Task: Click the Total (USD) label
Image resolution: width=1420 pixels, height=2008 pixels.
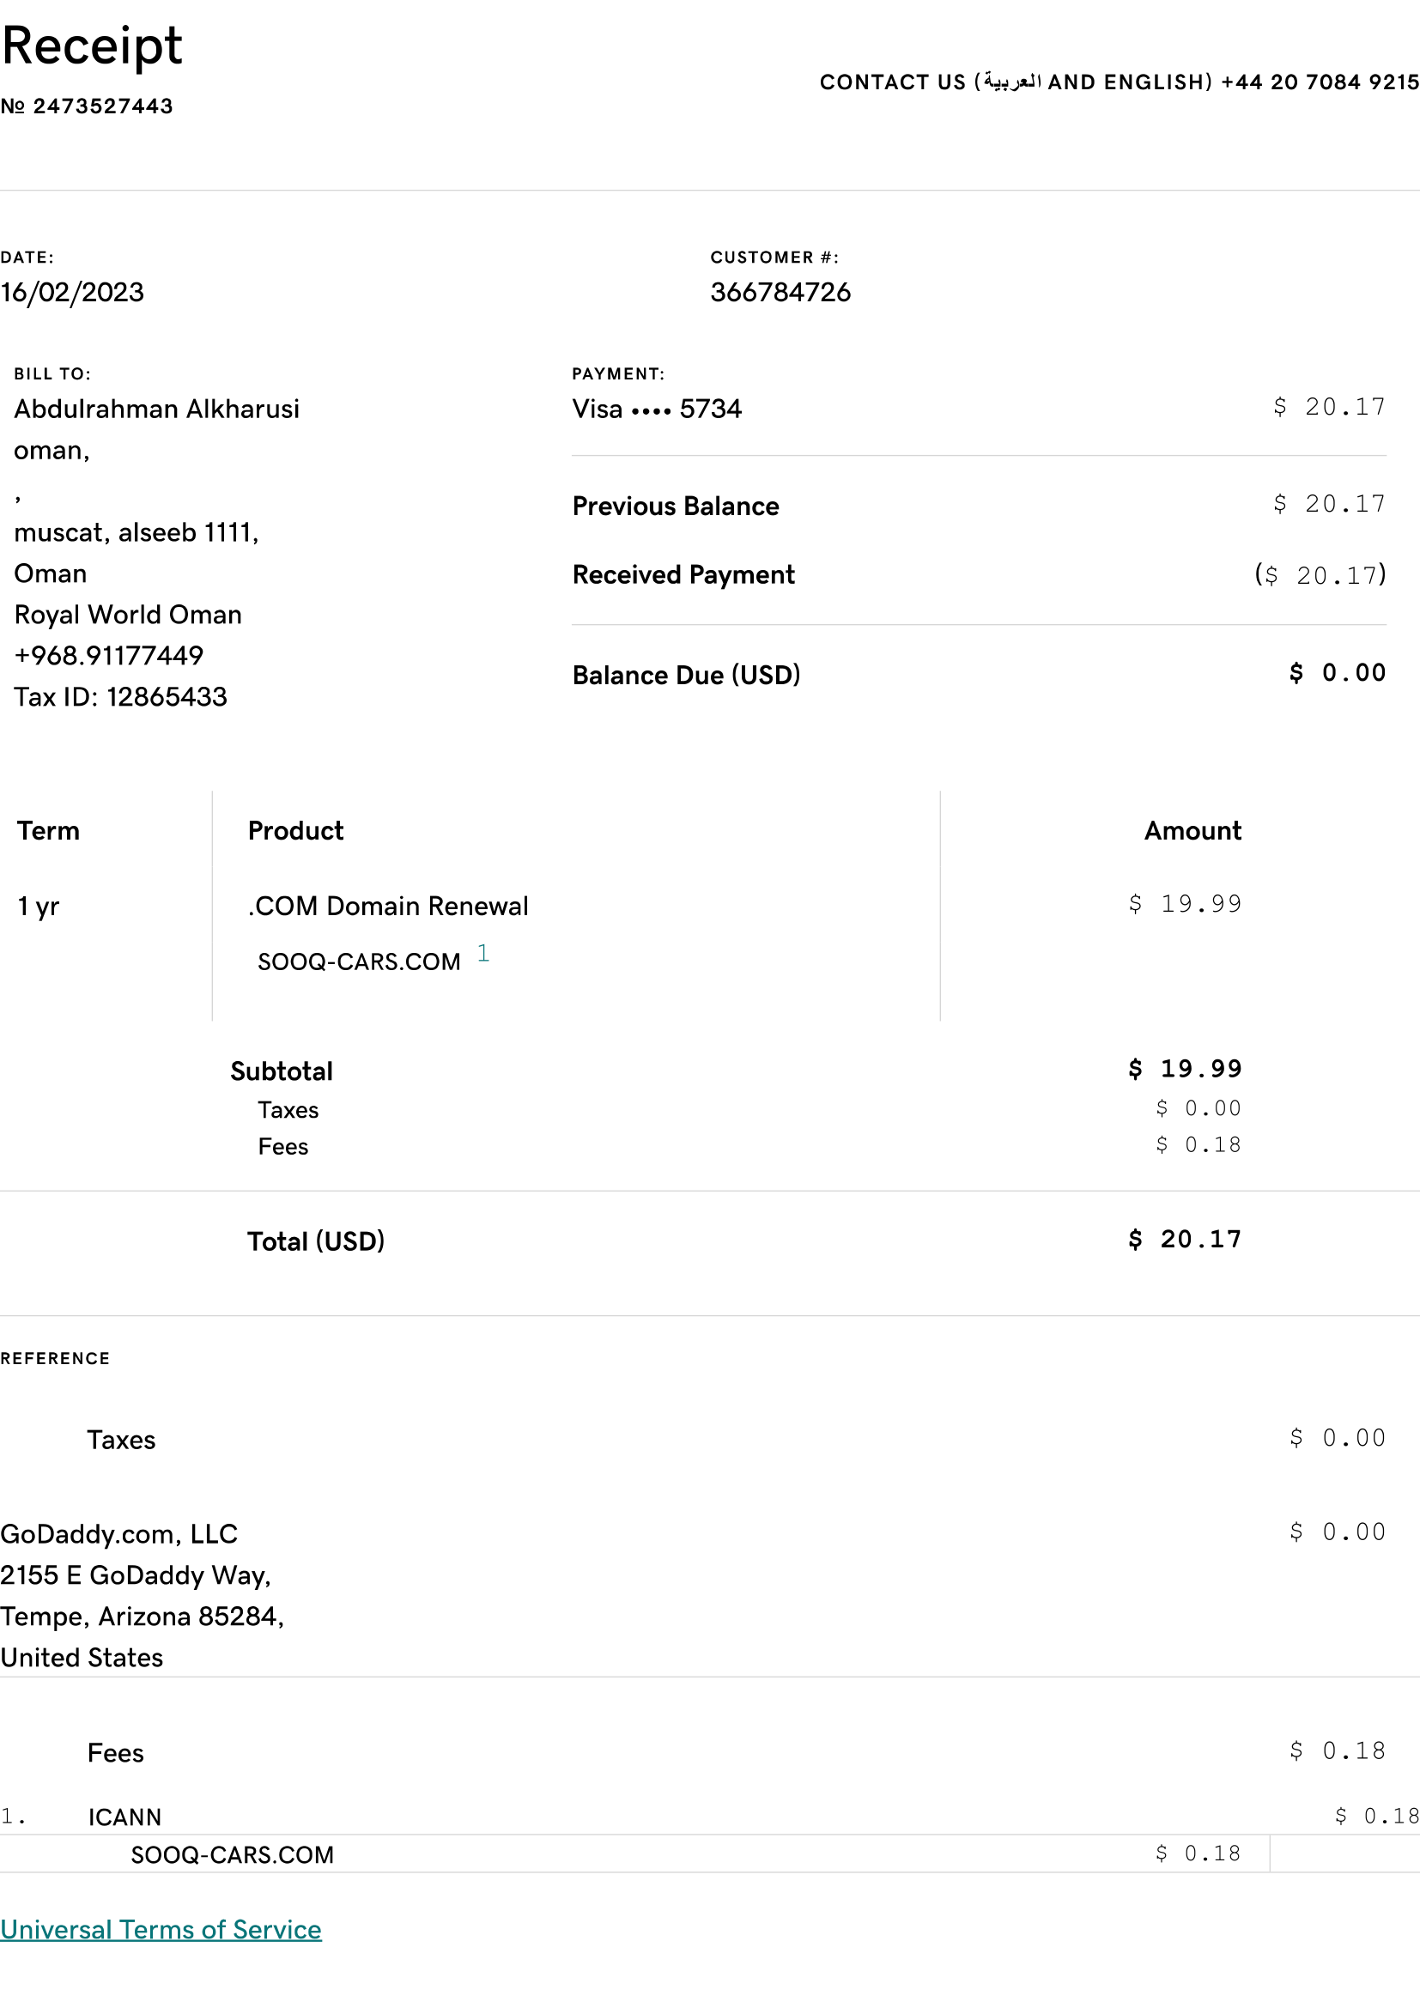Action: tap(316, 1241)
